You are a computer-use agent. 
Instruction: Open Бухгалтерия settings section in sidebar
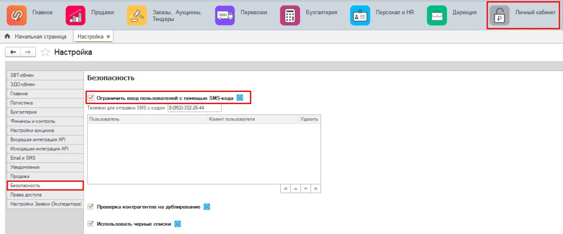[x=45, y=112]
